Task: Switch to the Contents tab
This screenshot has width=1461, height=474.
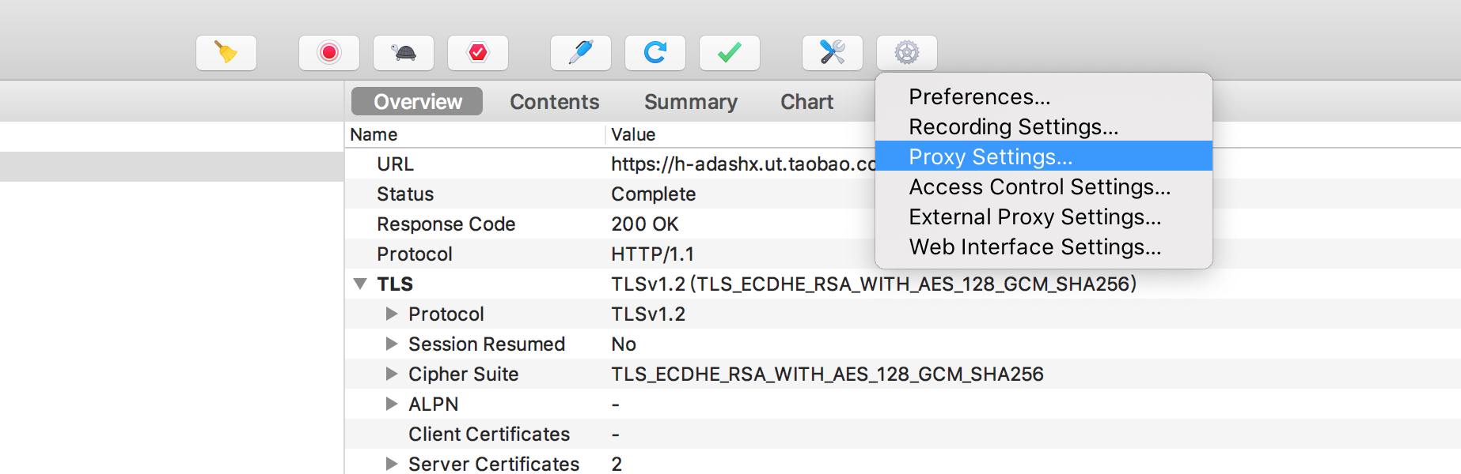Action: click(555, 102)
